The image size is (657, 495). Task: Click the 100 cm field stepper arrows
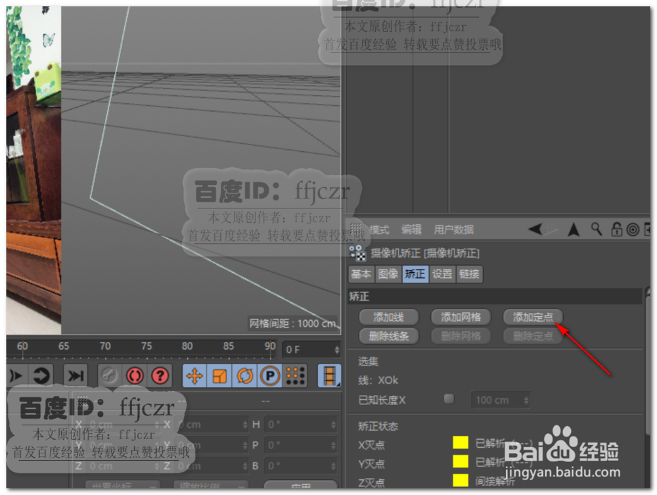click(526, 400)
